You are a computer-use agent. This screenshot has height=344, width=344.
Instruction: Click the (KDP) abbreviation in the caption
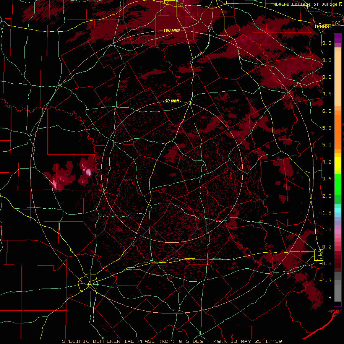click(x=168, y=341)
